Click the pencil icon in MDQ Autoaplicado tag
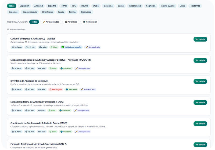The height and width of the screenshot is (150, 215). pos(77,132)
